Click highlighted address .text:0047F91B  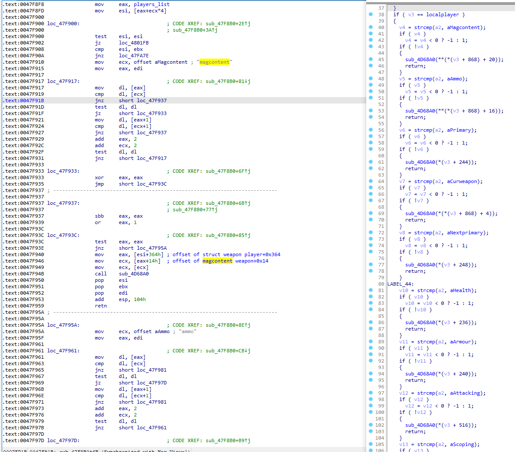24,100
